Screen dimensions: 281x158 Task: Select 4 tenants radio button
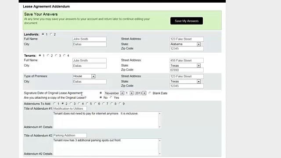64,55
